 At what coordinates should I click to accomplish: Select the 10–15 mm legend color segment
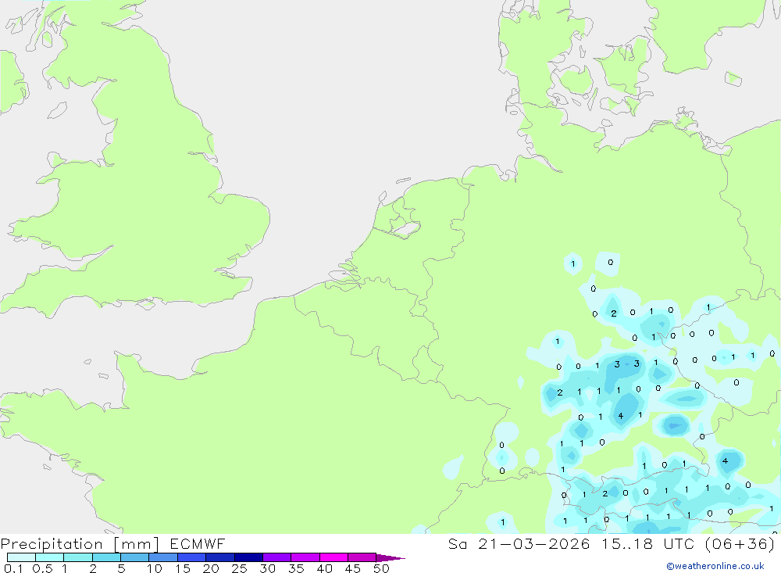coord(163,557)
